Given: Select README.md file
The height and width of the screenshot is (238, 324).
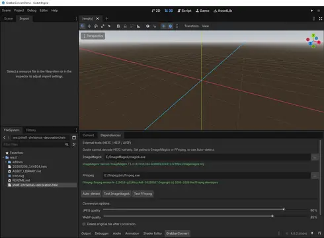Looking at the screenshot, I should coord(21,180).
